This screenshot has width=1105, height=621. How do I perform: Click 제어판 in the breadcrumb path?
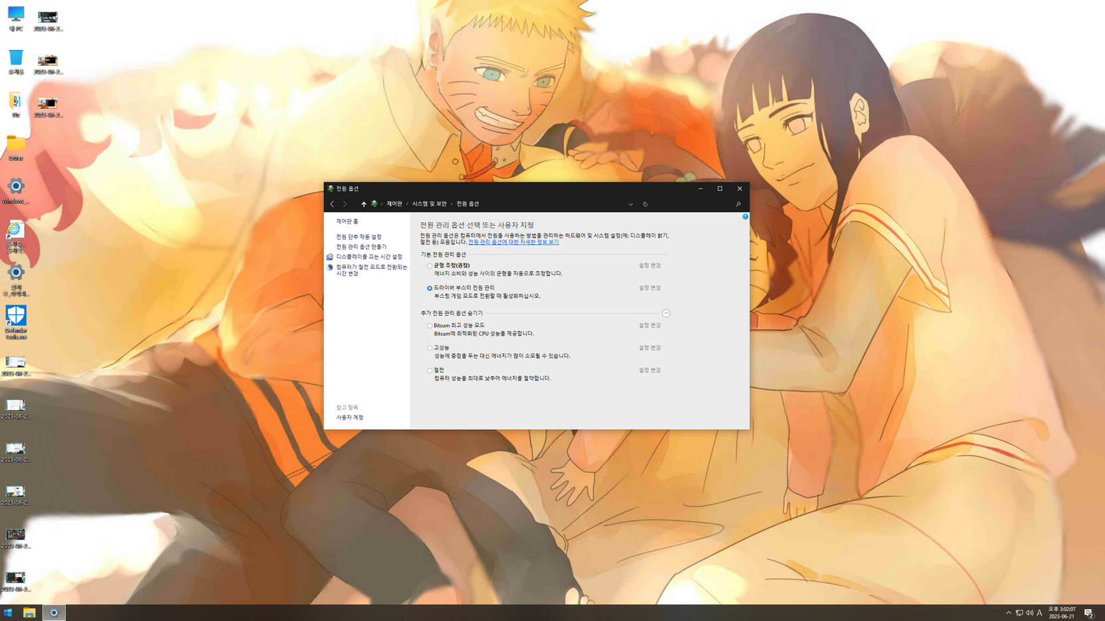pos(394,204)
